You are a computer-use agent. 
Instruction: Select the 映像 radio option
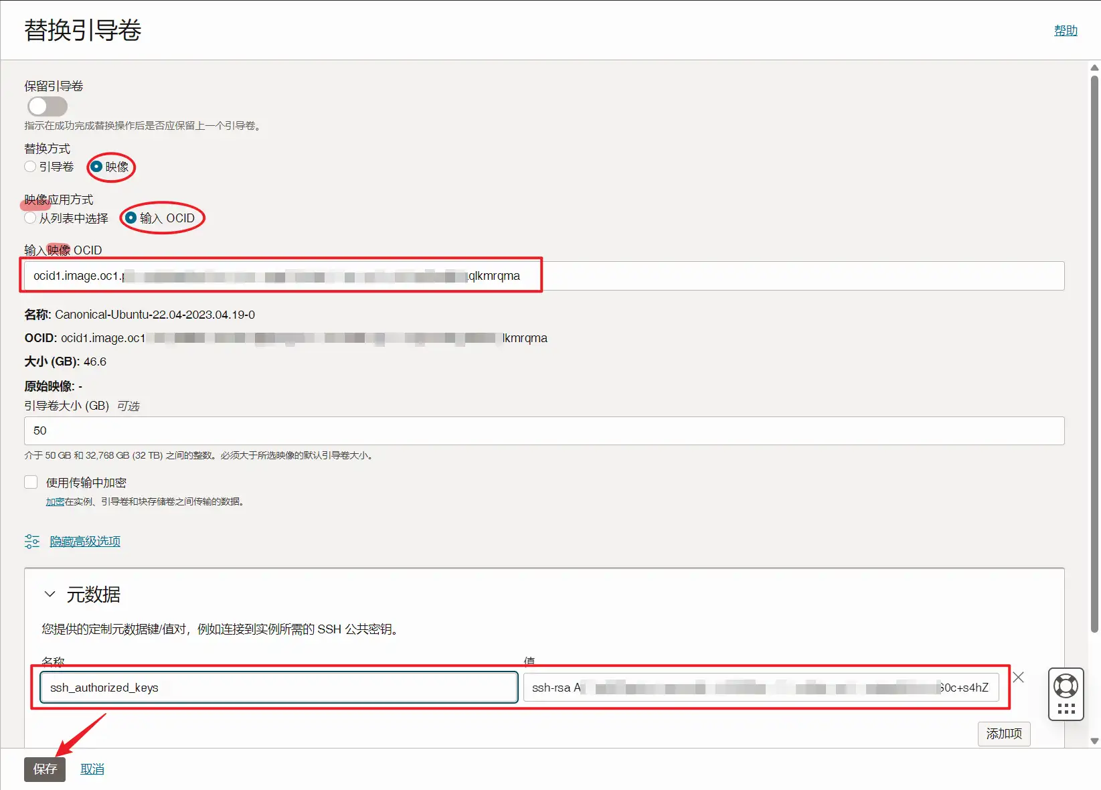pos(96,167)
